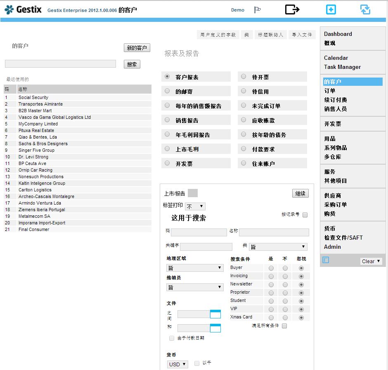
Task: Click the Gestix flower logo
Action: click(9, 9)
